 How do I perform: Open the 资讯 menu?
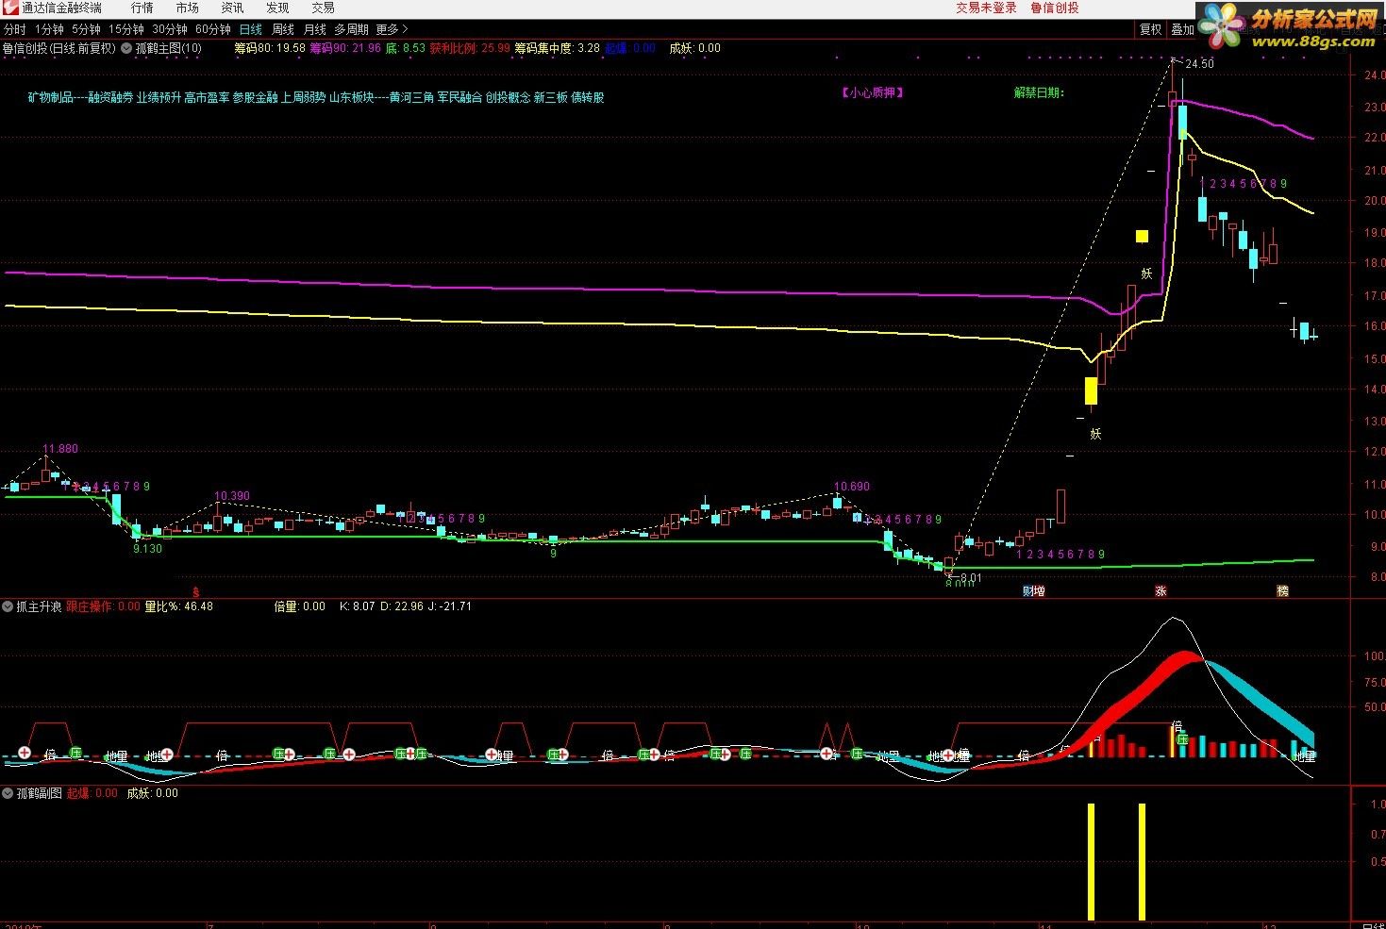coord(232,8)
